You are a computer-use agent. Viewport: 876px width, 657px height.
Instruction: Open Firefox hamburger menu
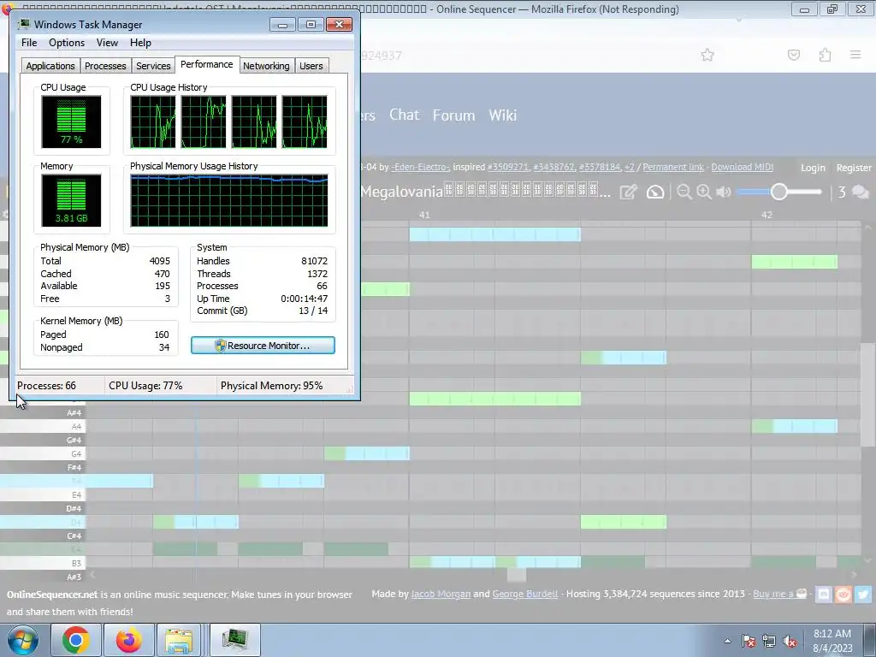pyautogui.click(x=855, y=55)
